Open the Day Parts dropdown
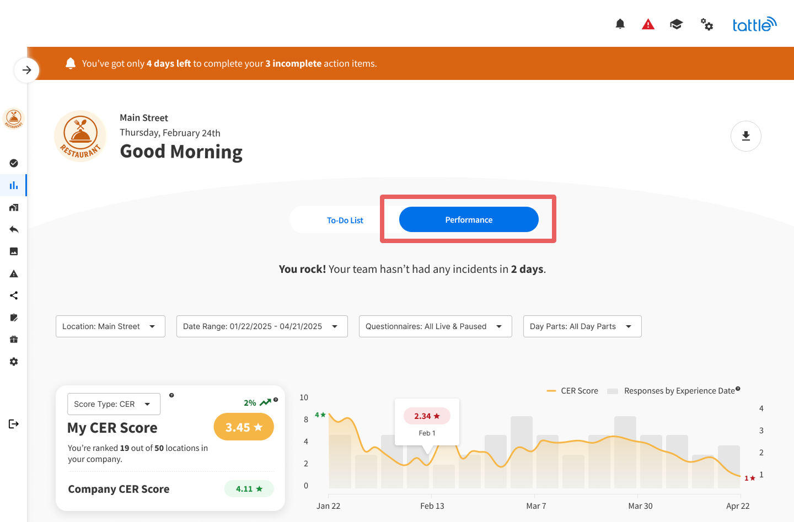The image size is (794, 522). click(x=582, y=326)
